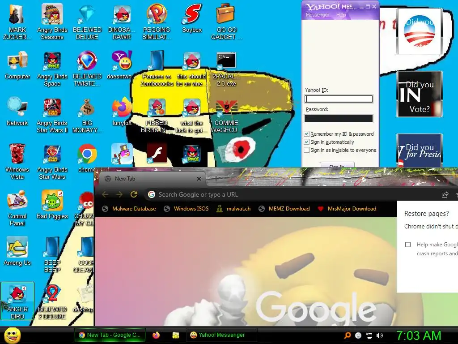
Task: Launch Angry Birds Star Wars II
Action: 52,115
